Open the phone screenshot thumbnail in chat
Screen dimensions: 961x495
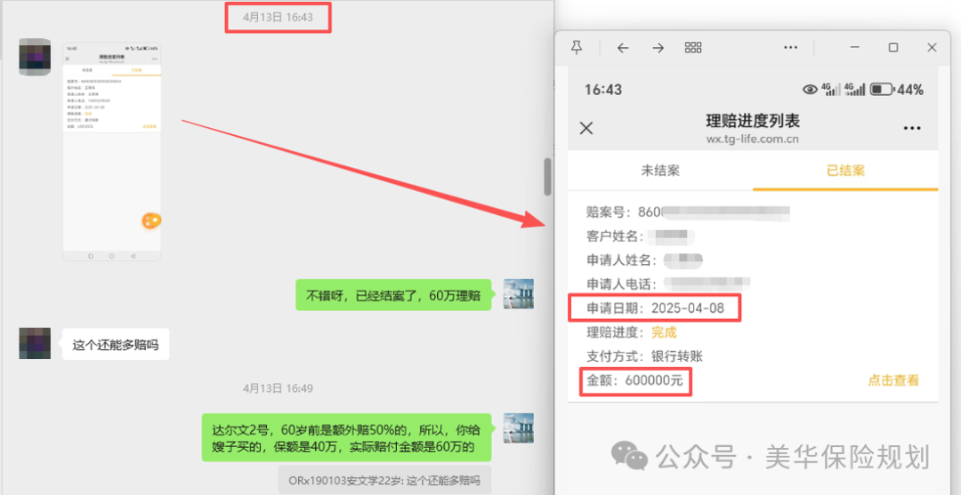pyautogui.click(x=112, y=152)
